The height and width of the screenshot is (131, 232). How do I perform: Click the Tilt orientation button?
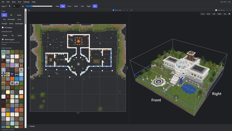[x=12, y=36]
